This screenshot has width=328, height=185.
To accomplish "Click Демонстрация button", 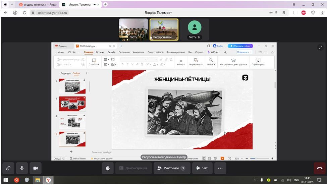I will [133, 168].
